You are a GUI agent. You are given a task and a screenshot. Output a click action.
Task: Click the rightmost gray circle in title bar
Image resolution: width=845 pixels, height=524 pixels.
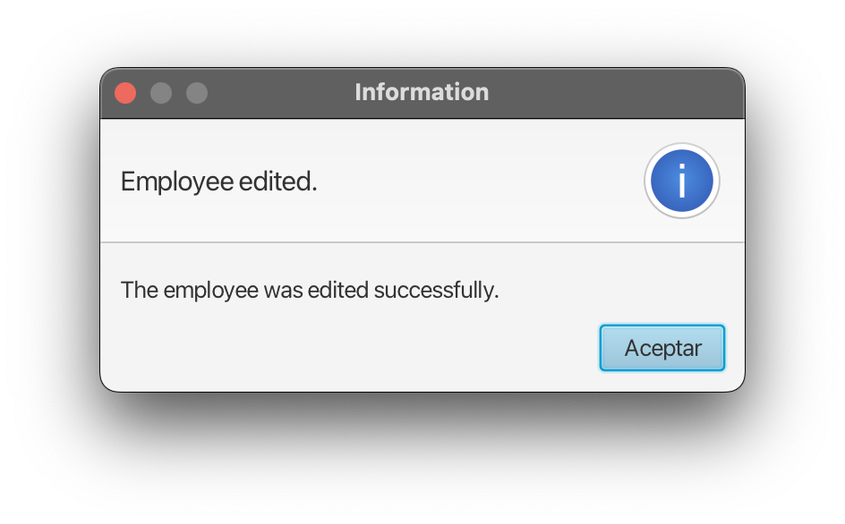(x=197, y=93)
